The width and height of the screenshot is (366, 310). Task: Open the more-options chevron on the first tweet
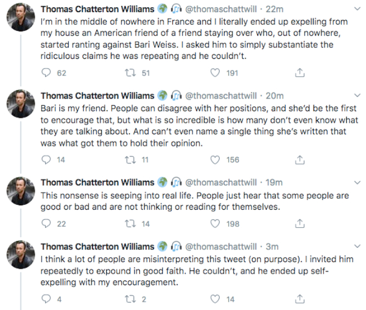(357, 9)
